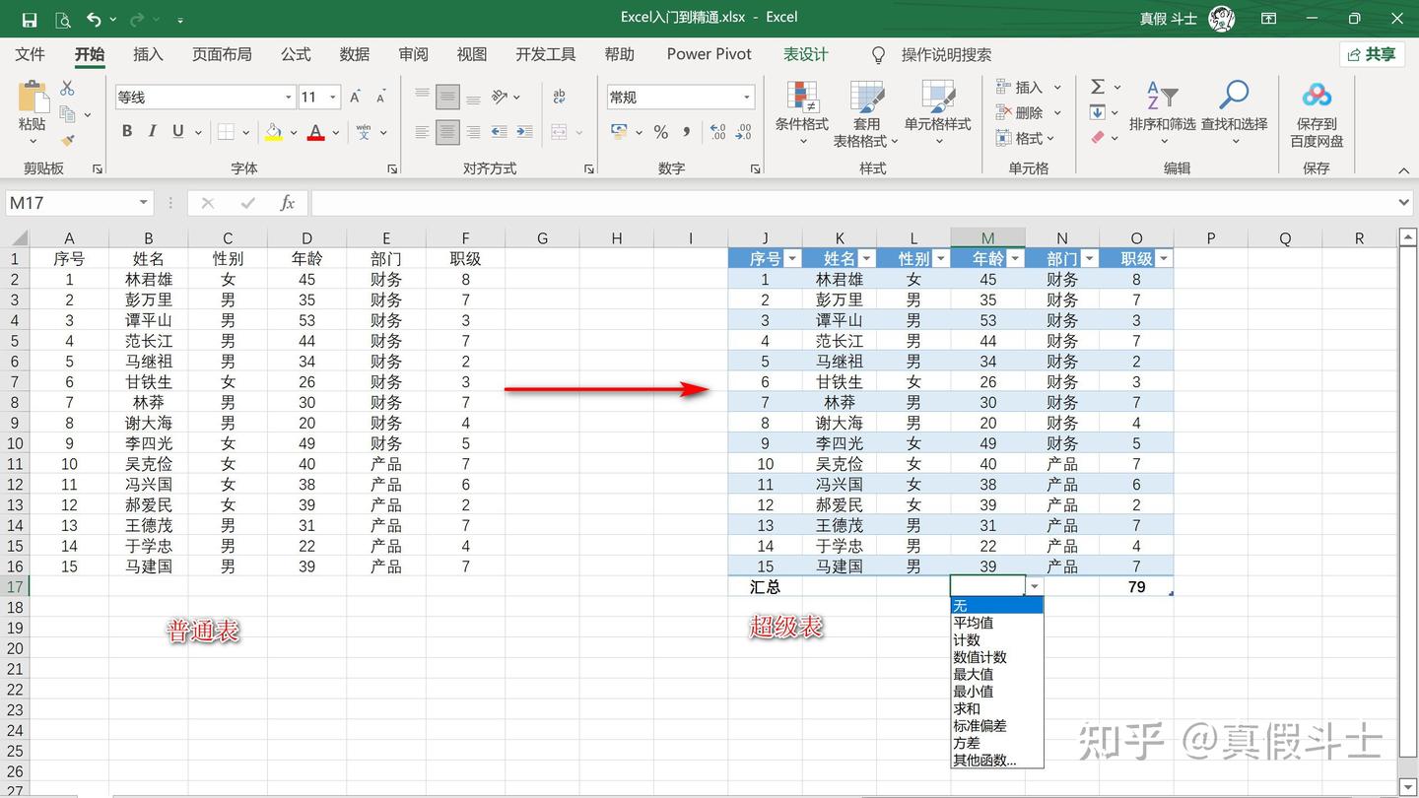Click the orientation text angle icon
1419x798 pixels.
coord(500,97)
